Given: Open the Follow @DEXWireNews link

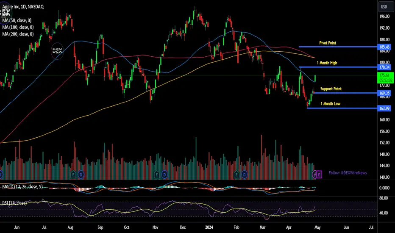Looking at the screenshot, I should (348, 173).
